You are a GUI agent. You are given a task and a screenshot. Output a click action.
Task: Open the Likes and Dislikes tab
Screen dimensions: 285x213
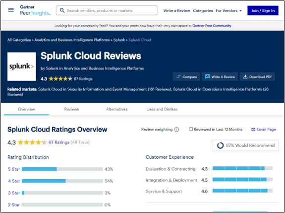coord(162,109)
